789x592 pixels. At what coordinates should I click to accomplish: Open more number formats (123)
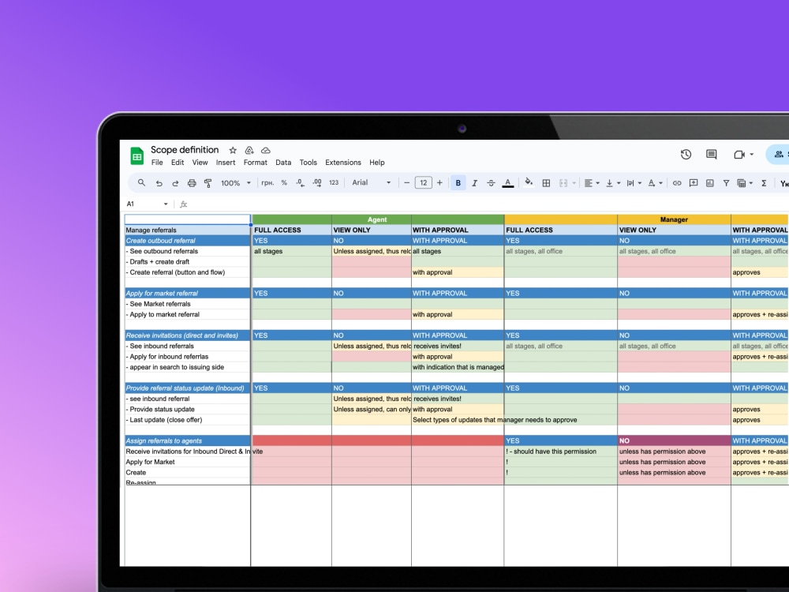click(334, 183)
